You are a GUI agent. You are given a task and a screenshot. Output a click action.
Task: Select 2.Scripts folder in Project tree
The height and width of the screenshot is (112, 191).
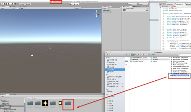[x=6, y=103]
